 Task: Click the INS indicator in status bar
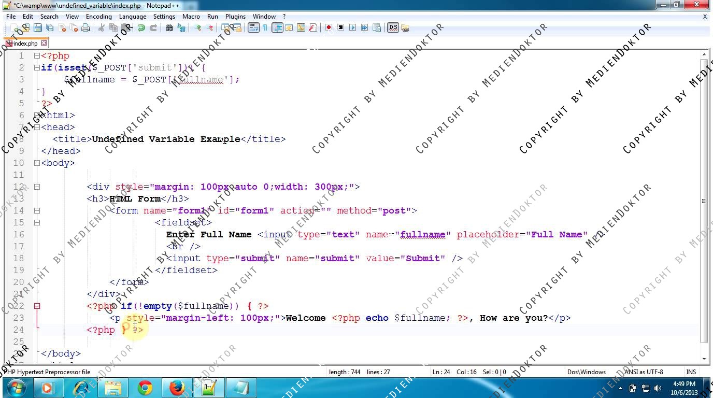point(691,372)
